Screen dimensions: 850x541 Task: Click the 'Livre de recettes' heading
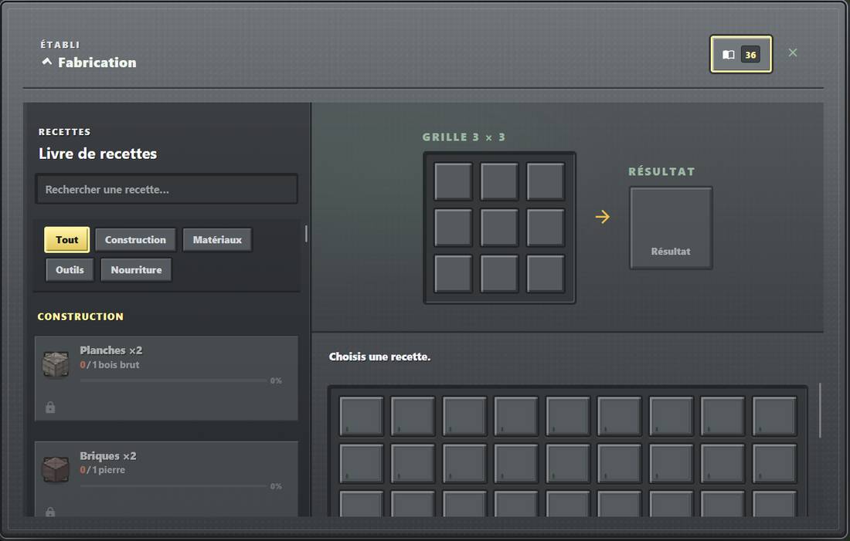(x=97, y=154)
